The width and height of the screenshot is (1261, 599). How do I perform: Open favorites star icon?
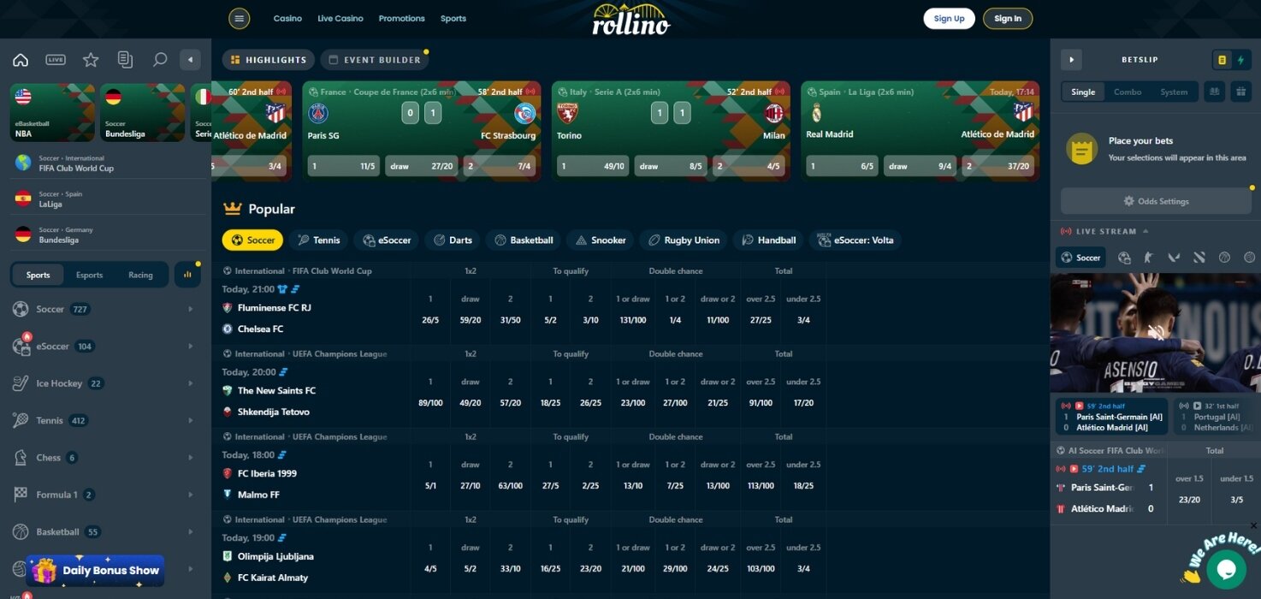(x=91, y=60)
